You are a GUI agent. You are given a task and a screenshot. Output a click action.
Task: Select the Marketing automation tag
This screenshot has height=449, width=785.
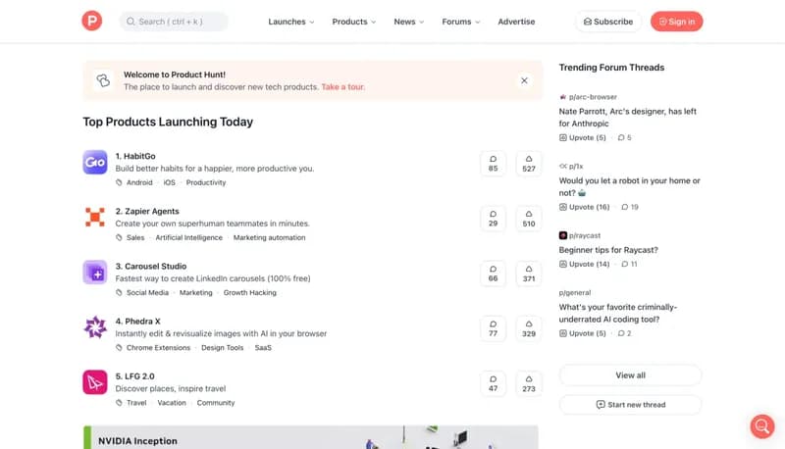(269, 237)
